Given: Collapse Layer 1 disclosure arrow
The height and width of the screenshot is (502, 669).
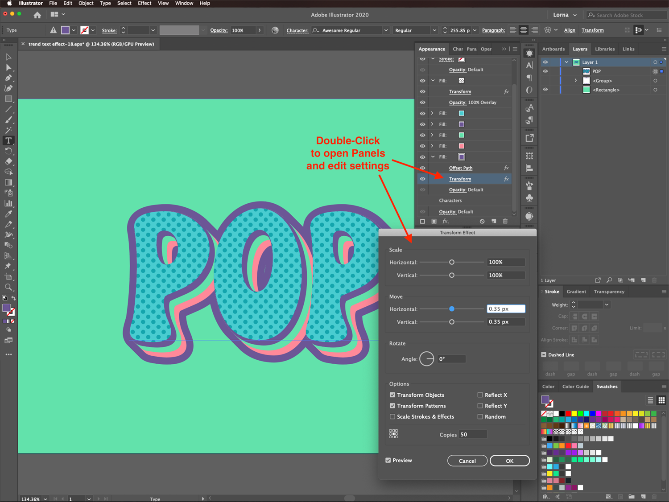Looking at the screenshot, I should tap(566, 62).
